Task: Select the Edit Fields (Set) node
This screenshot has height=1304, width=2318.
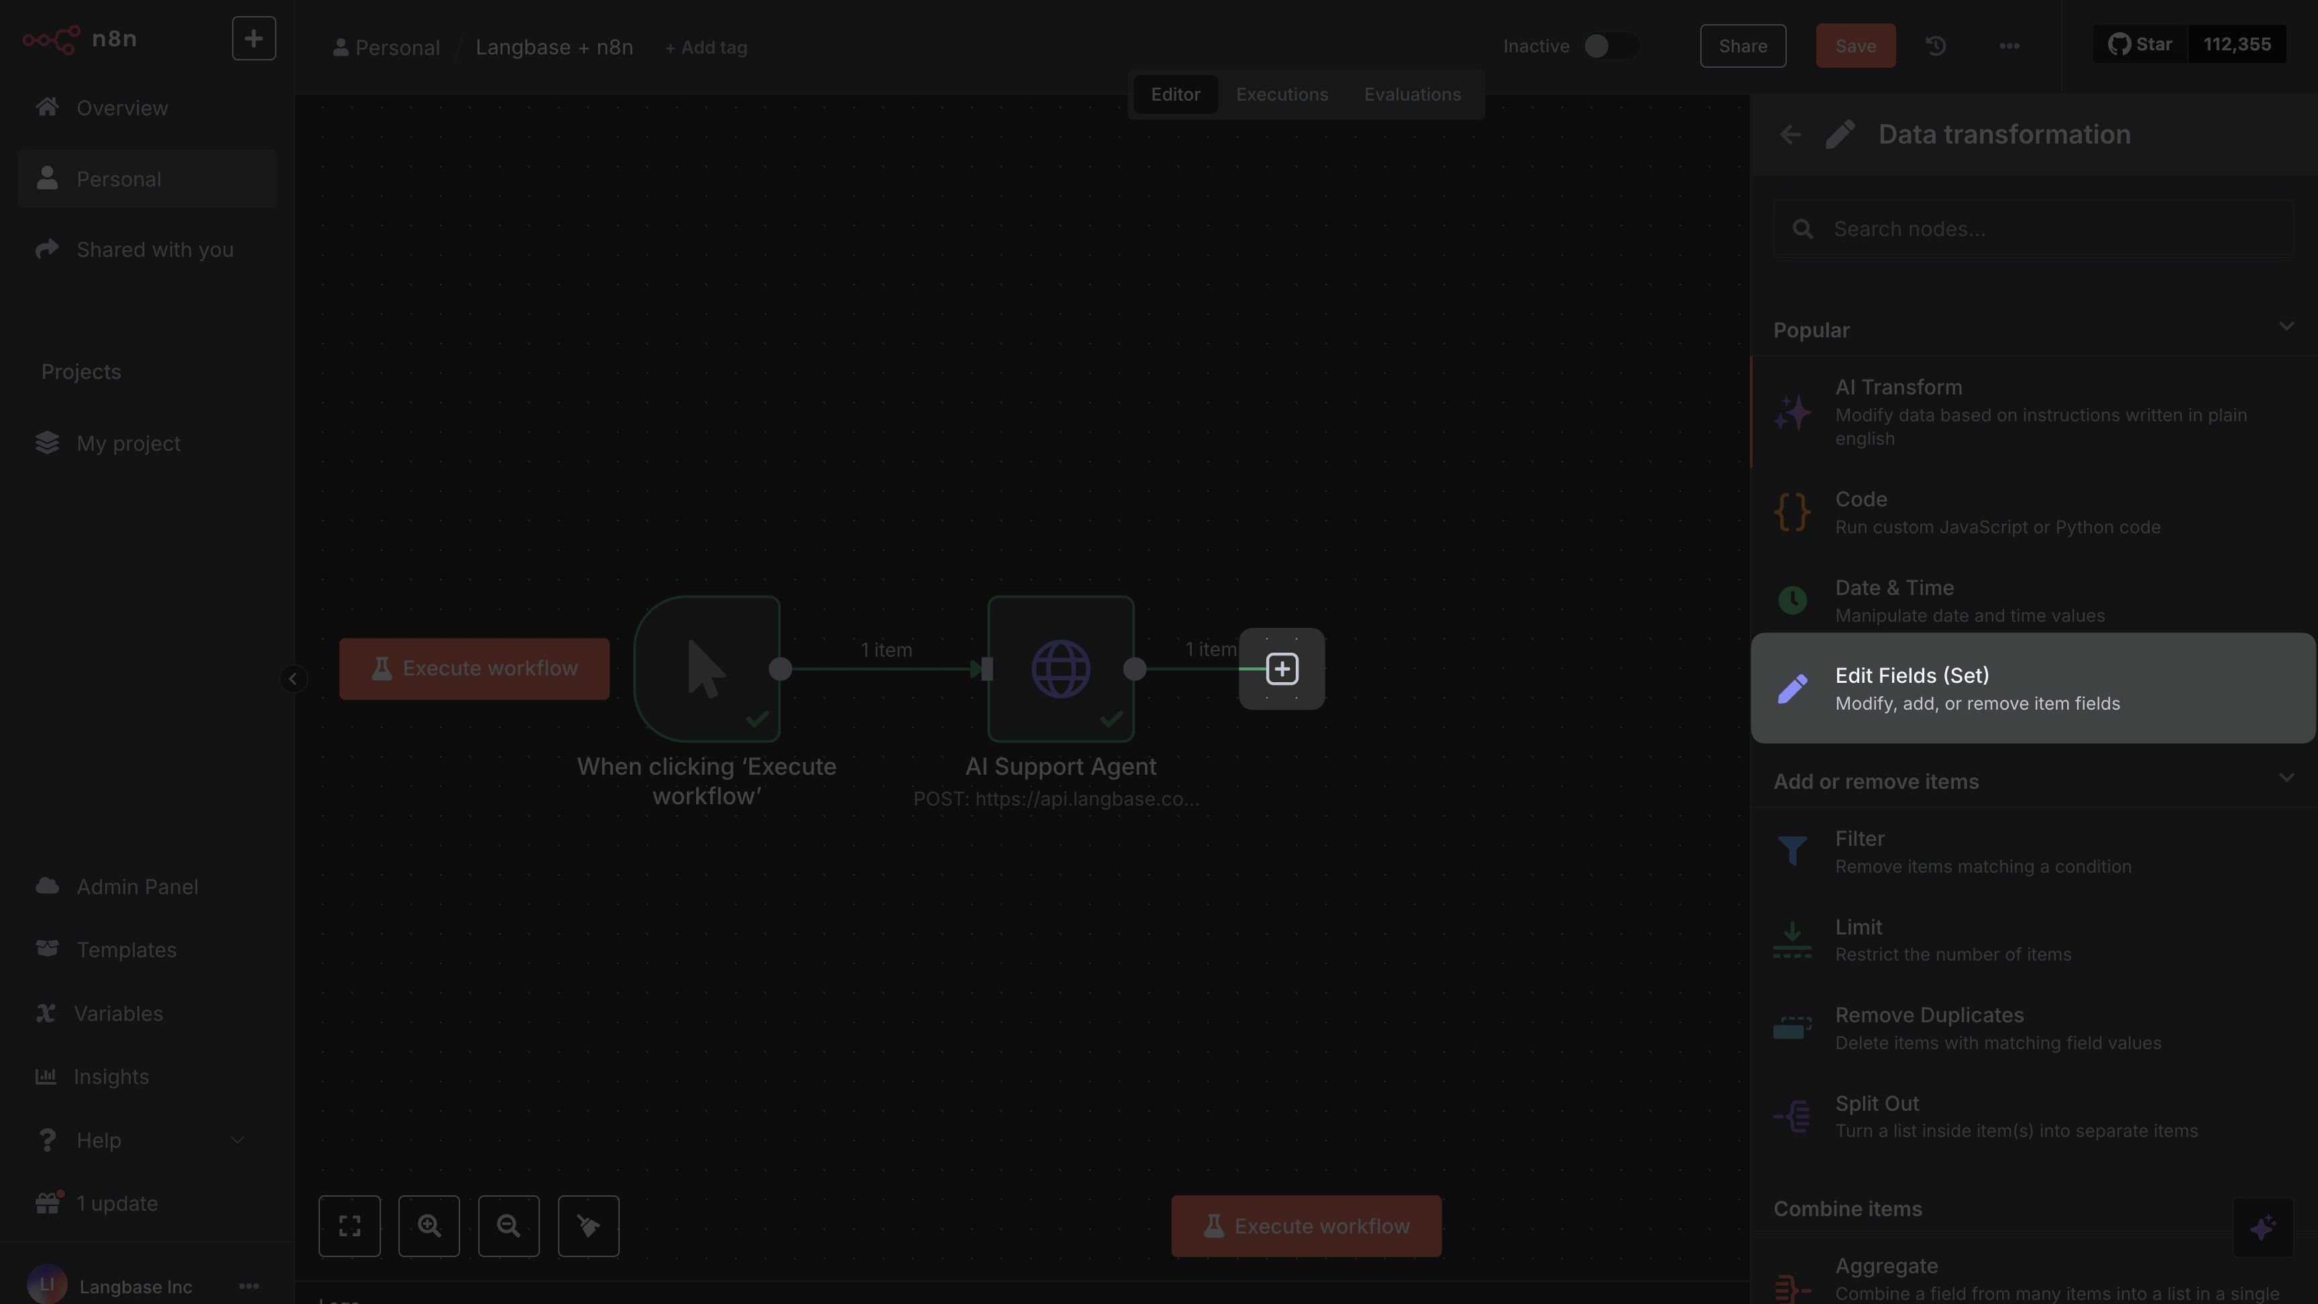Action: tap(2034, 688)
